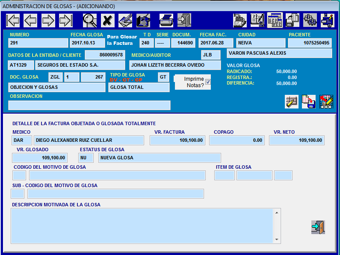
Task: Click the black X delete icon
Action: point(107,21)
